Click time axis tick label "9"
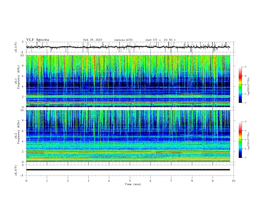 pos(213,181)
